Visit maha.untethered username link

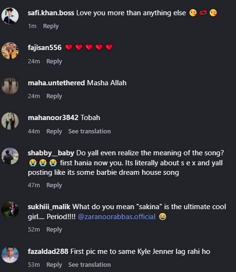click(x=56, y=83)
